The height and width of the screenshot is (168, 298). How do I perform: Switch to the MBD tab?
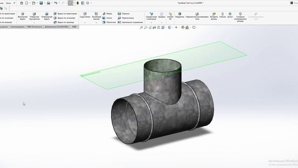(x=74, y=27)
